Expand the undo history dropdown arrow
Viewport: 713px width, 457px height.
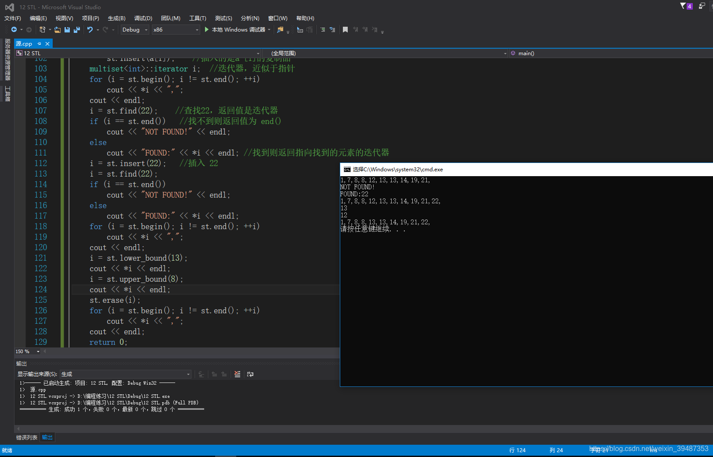pyautogui.click(x=97, y=30)
